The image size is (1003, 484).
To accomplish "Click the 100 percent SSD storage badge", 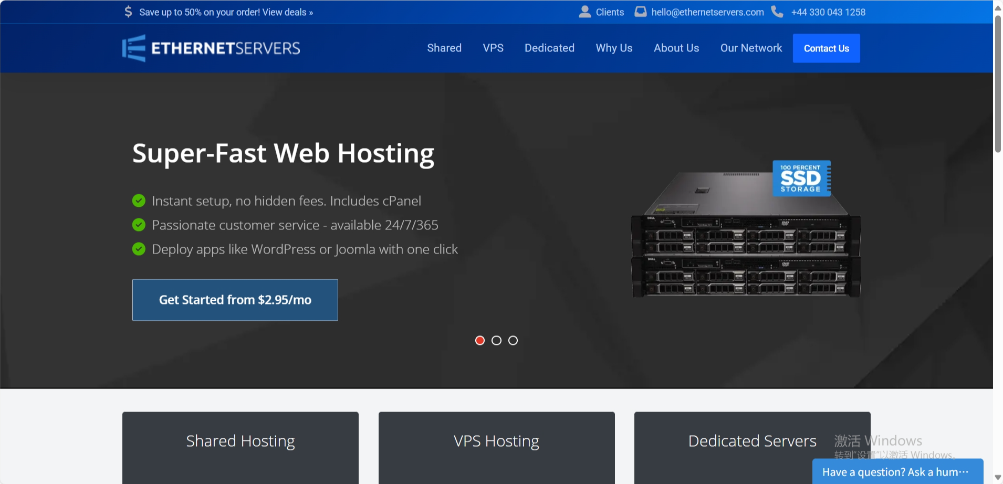I will 801,178.
